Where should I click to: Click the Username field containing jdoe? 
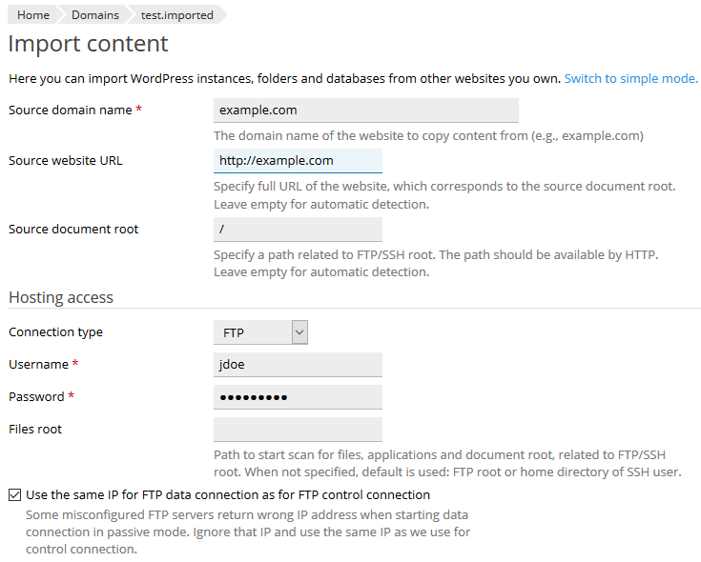pyautogui.click(x=298, y=365)
